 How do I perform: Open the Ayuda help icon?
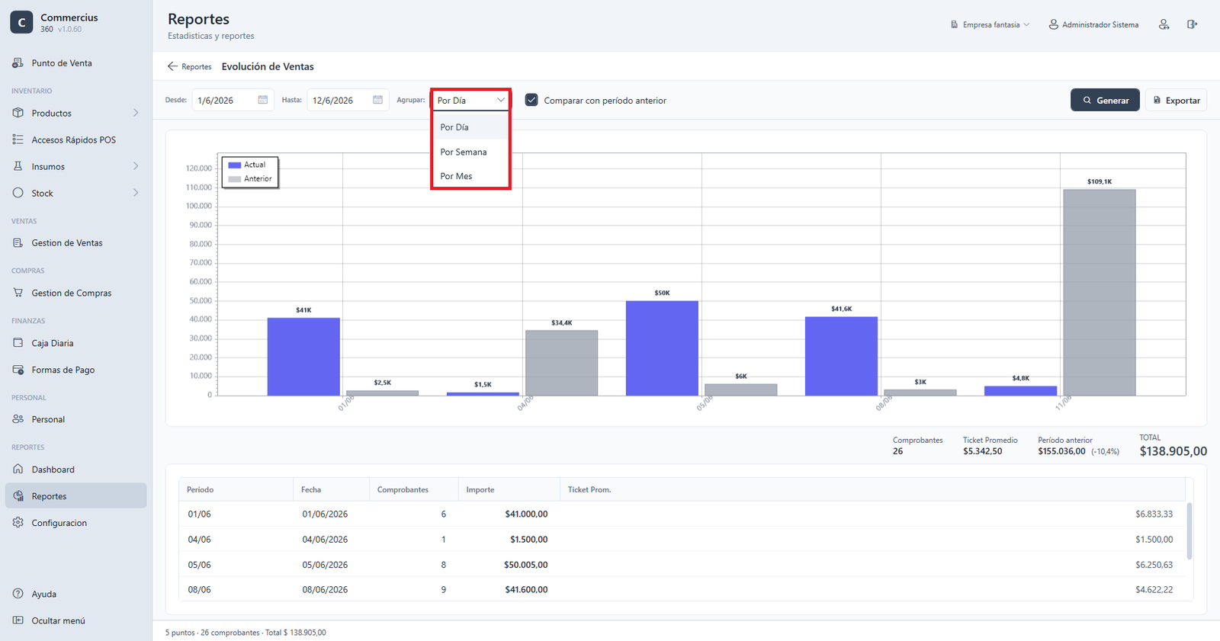[x=18, y=594]
